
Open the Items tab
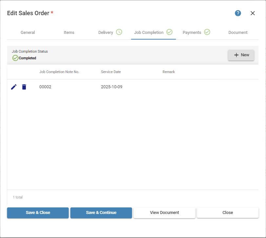pyautogui.click(x=69, y=32)
